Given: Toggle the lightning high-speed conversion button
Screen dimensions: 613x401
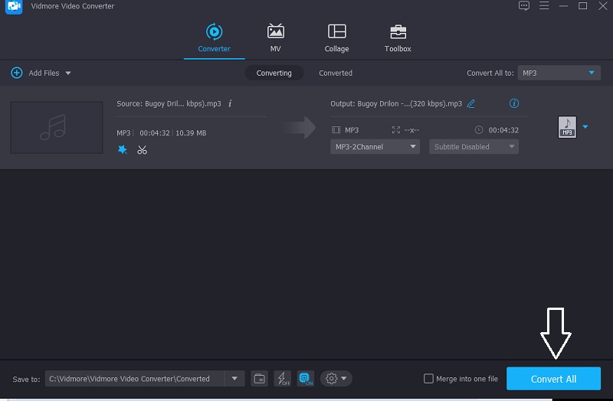Looking at the screenshot, I should click(x=282, y=378).
